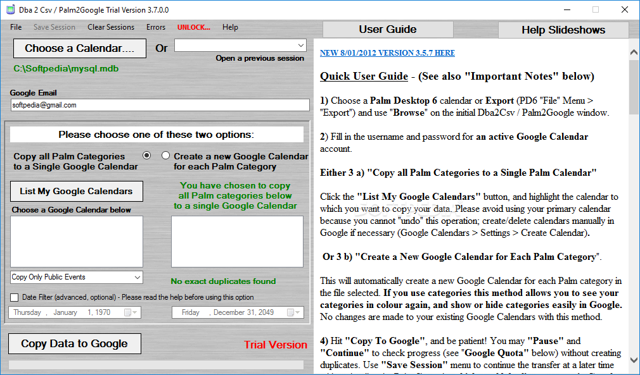Click the Save Session menu item
Viewport: 640px width, 375px height.
tap(54, 27)
